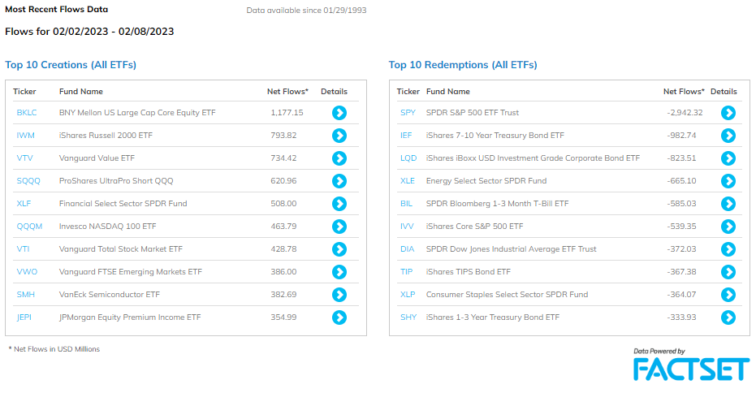Select Financial Select Sector SPDR Fund name
Screen dimensions: 756x393
pos(123,204)
